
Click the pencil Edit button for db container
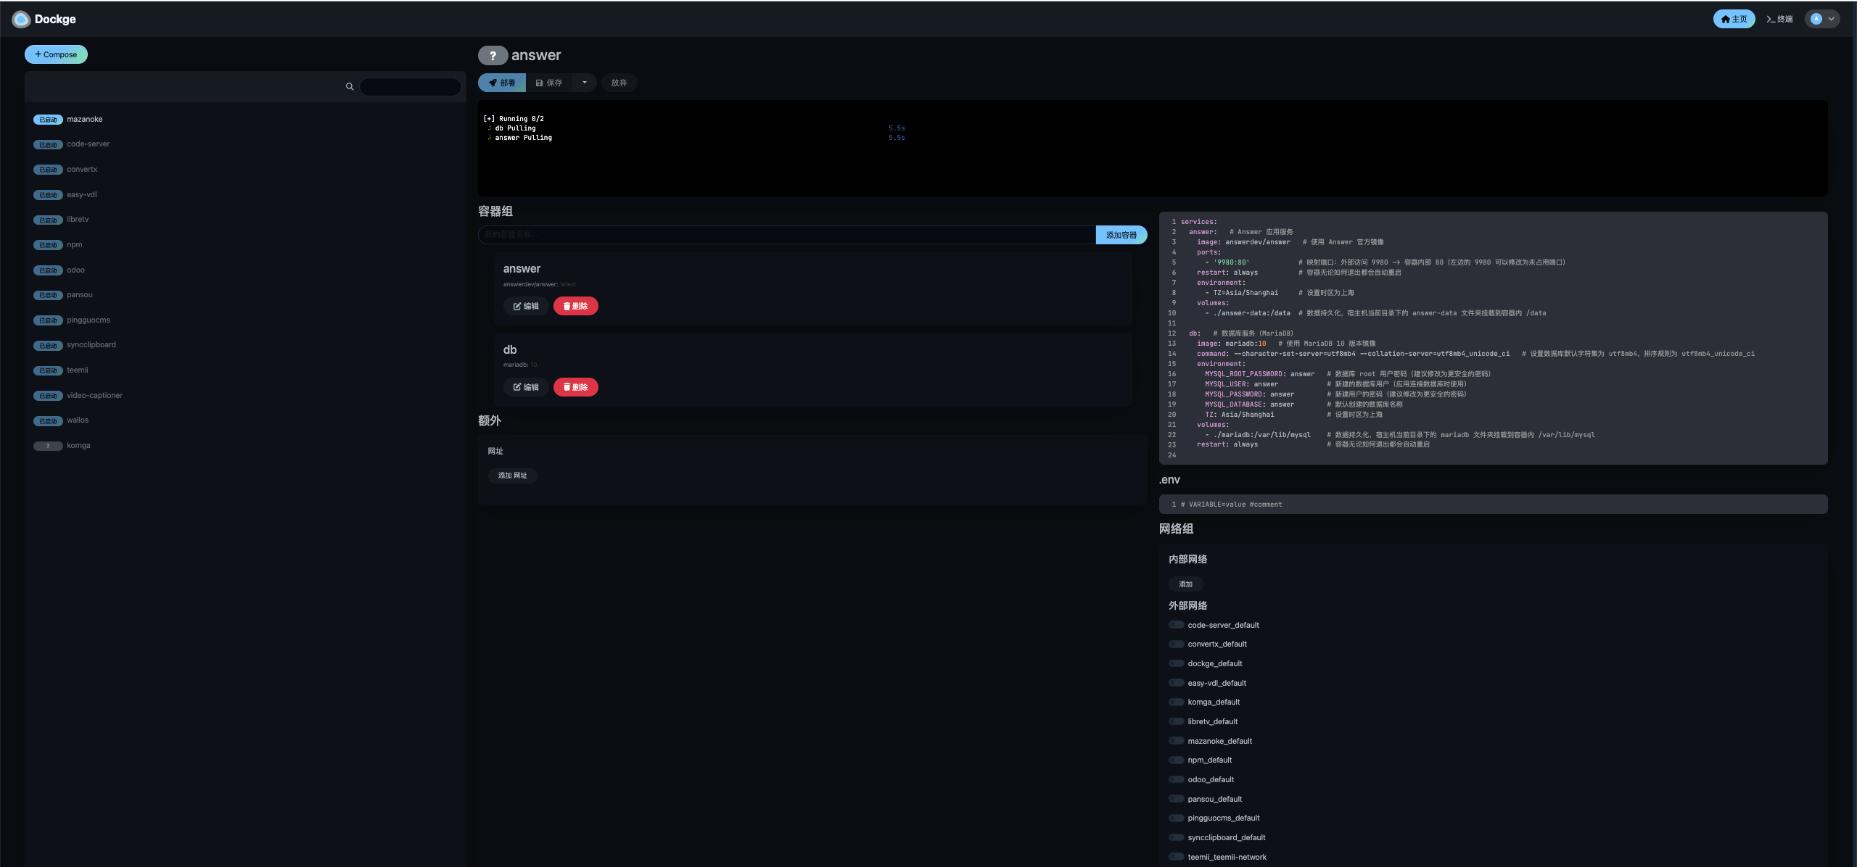click(x=526, y=388)
